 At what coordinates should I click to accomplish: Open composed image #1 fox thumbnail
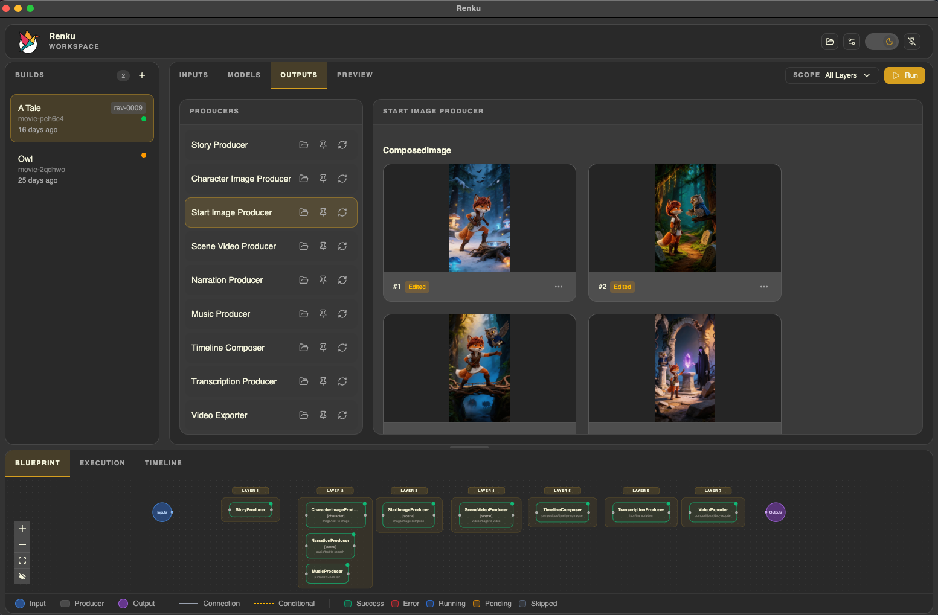coord(480,218)
